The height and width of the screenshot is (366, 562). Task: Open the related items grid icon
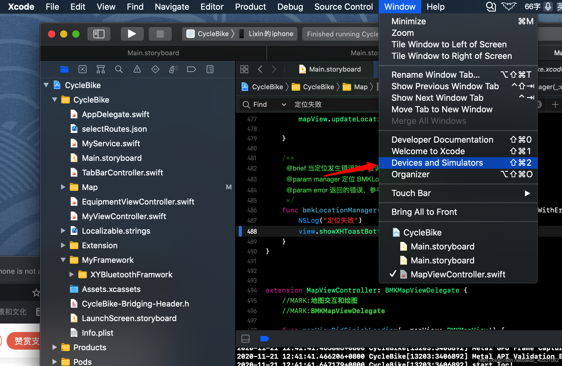(x=244, y=69)
